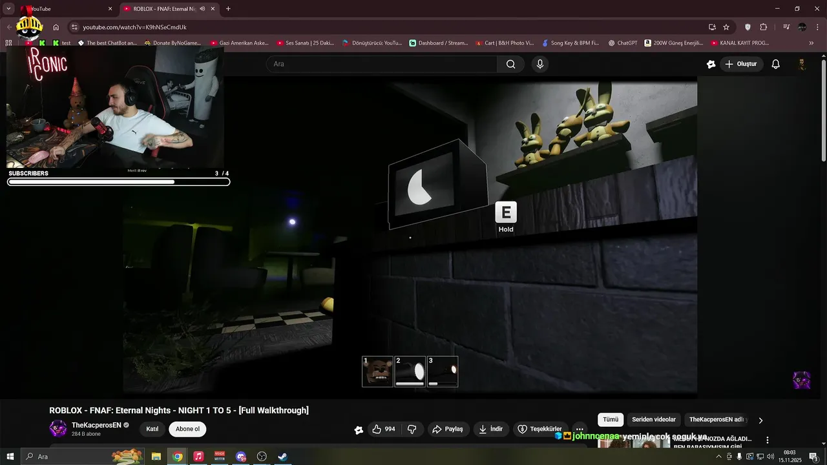Click the sparkle icon left of Oluştur
The width and height of the screenshot is (827, 465).
tap(711, 64)
